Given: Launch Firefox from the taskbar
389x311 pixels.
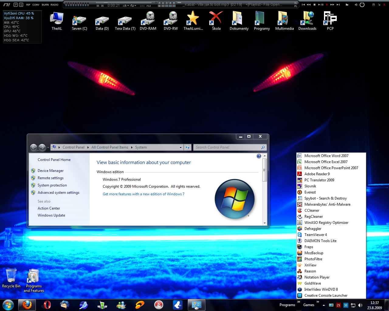Looking at the screenshot, I should [27, 305].
